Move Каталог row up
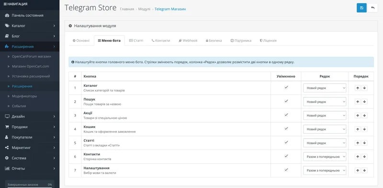The image size is (383, 188). [358, 88]
